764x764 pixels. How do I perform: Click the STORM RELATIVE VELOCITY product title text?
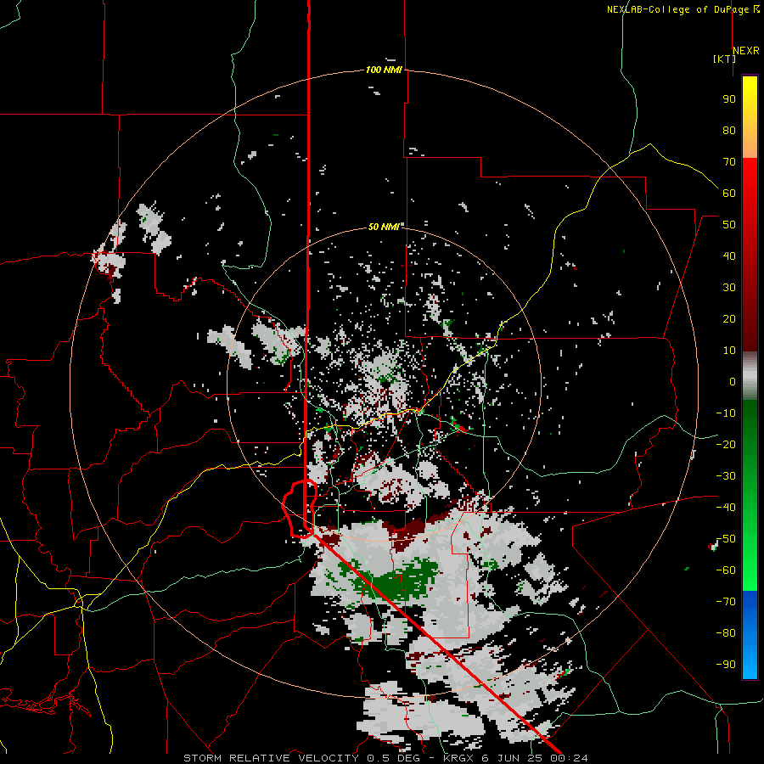point(272,758)
